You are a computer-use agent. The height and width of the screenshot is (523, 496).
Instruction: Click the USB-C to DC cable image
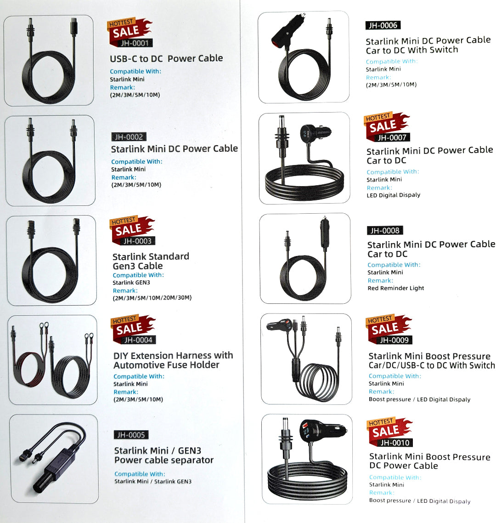tap(49, 60)
